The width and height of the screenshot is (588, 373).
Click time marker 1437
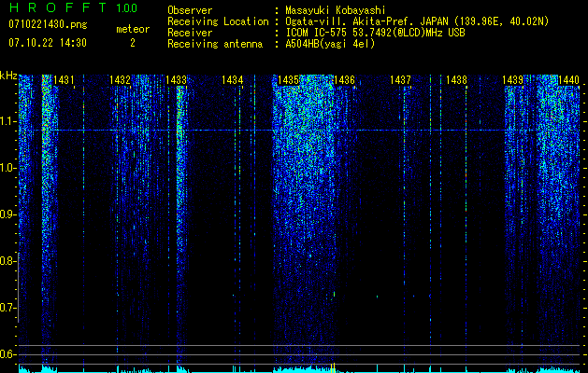(x=400, y=79)
